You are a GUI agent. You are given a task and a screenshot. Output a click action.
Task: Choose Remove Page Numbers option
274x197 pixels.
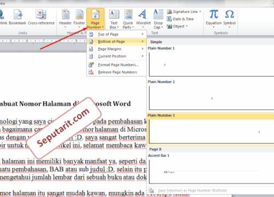tap(117, 72)
